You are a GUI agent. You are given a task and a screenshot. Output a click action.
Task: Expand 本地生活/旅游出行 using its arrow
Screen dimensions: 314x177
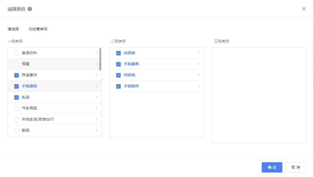[97, 119]
